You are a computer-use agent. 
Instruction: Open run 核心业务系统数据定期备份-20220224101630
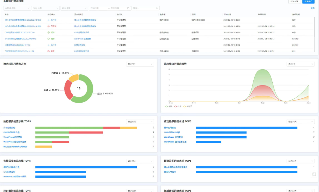[x=23, y=20]
